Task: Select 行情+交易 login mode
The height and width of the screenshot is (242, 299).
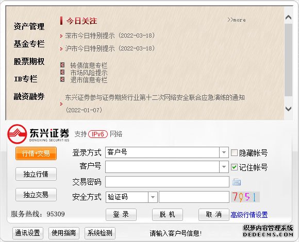Action: (36, 153)
